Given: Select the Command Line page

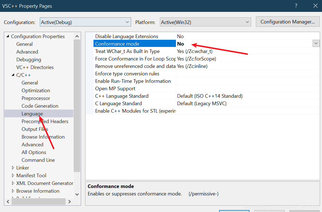Looking at the screenshot, I should (x=38, y=160).
